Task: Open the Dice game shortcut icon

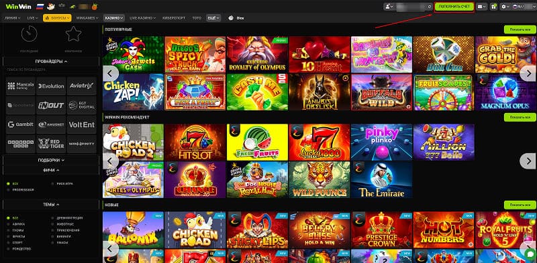Action: [231, 18]
